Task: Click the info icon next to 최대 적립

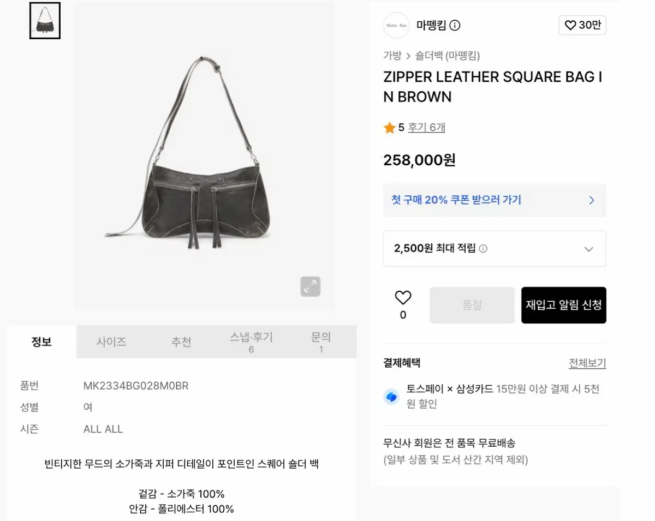Action: click(x=483, y=249)
